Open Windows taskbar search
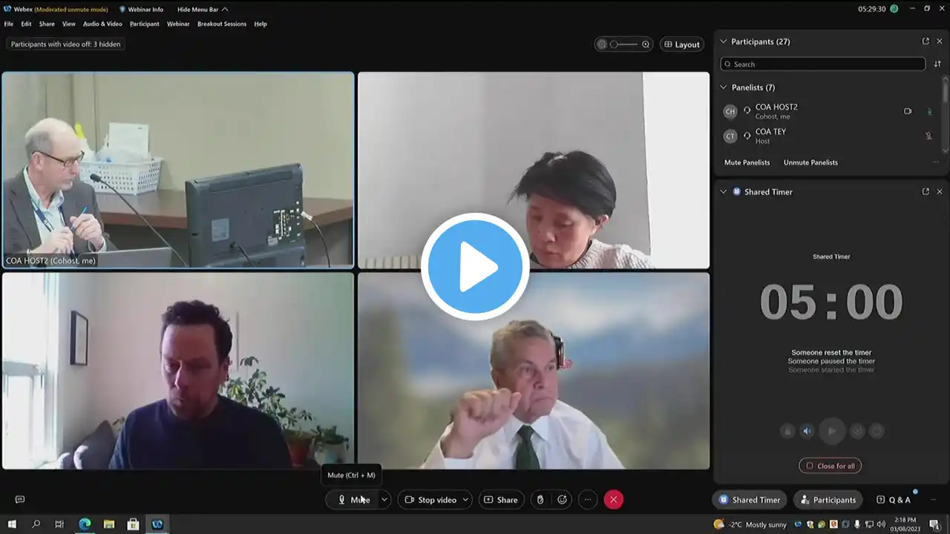This screenshot has height=534, width=950. [x=36, y=524]
